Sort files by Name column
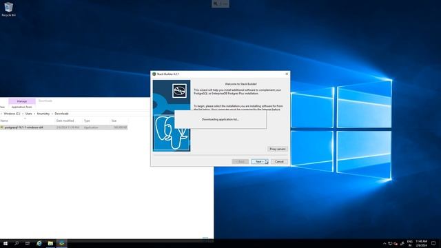441x248 pixels. tap(28, 121)
